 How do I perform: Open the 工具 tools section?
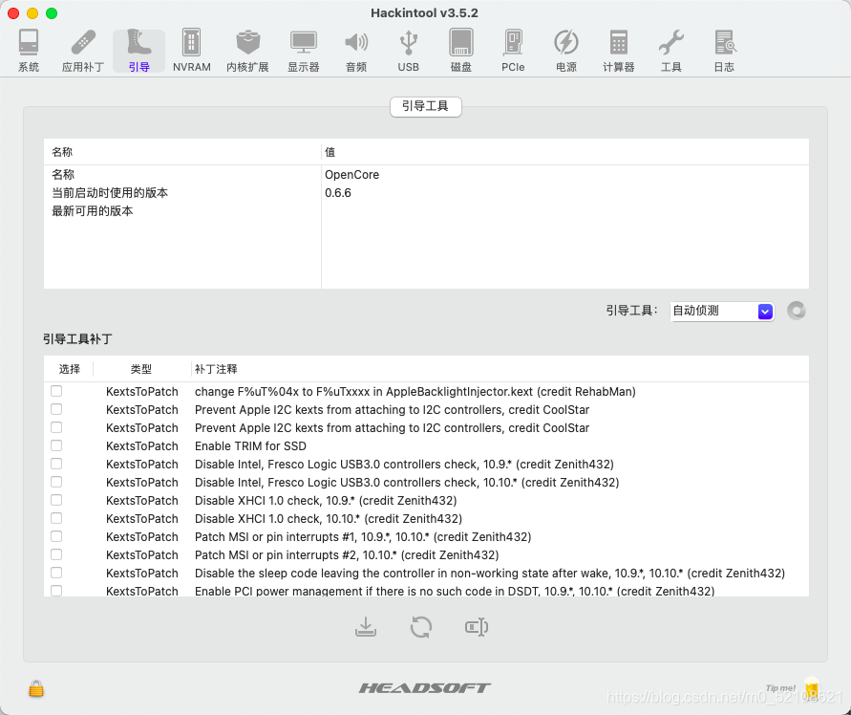click(x=670, y=51)
